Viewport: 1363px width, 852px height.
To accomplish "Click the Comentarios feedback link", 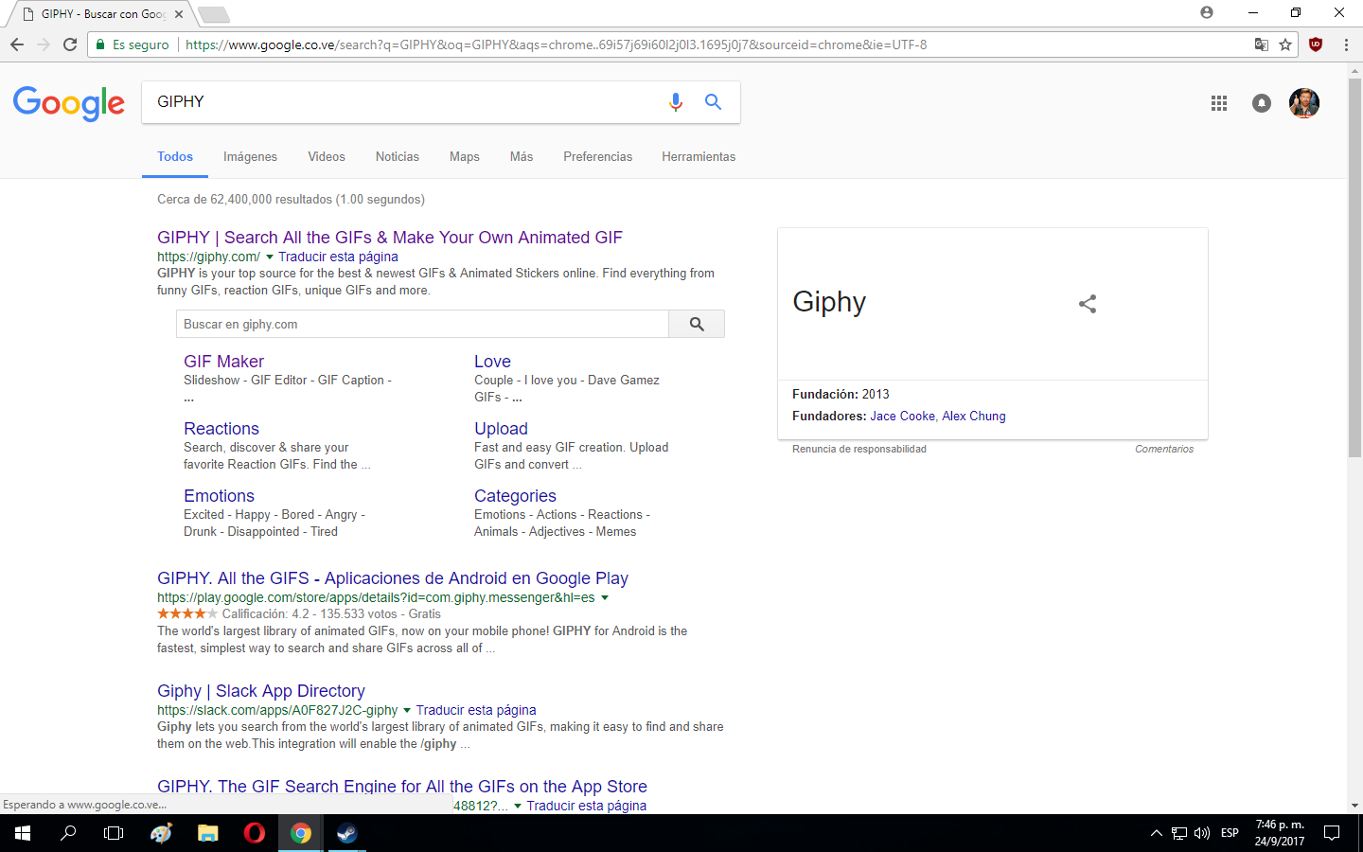I will click(x=1164, y=449).
